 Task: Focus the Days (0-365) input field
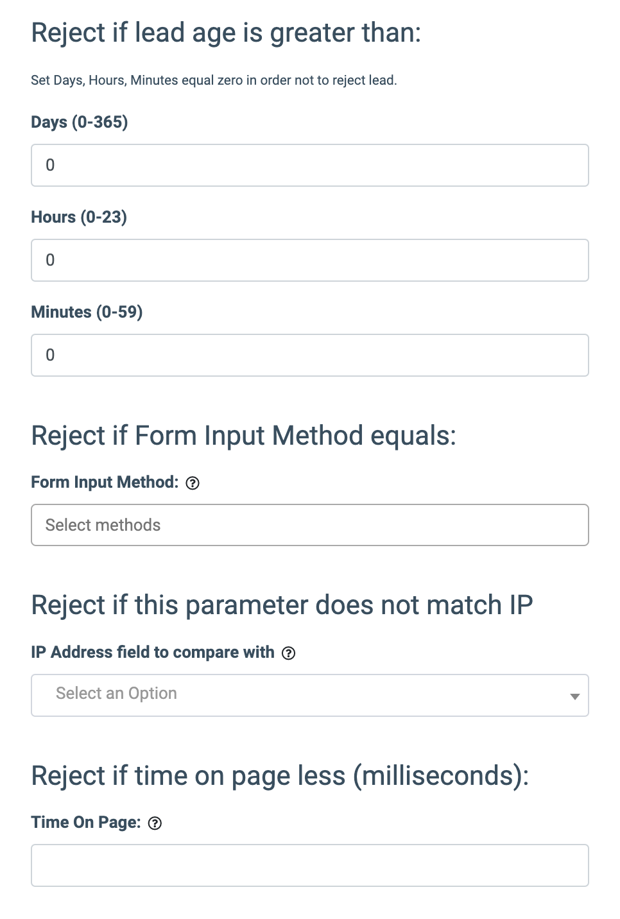tap(309, 166)
